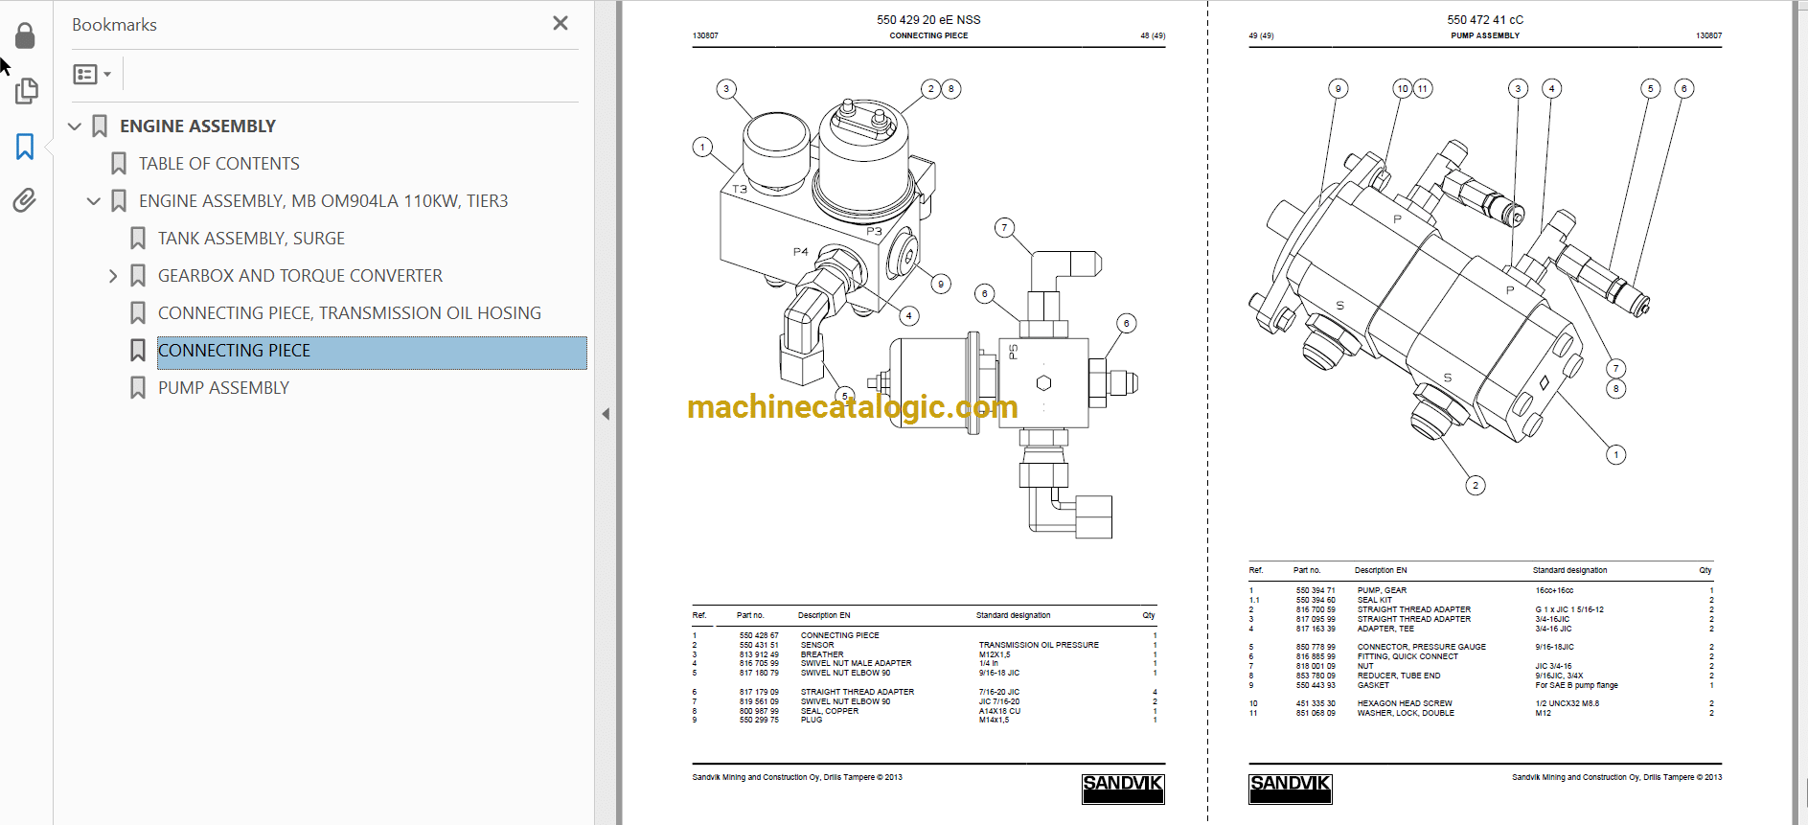
Task: Open ENGINE ASSEMBLY, MB OM904LA 110KW, TIER3 bookmark
Action: click(x=324, y=201)
